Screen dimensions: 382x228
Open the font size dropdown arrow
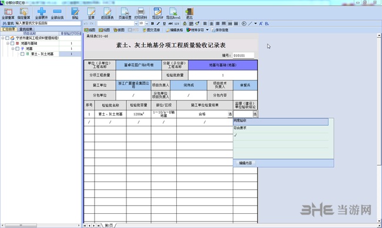pyautogui.click(x=147, y=24)
